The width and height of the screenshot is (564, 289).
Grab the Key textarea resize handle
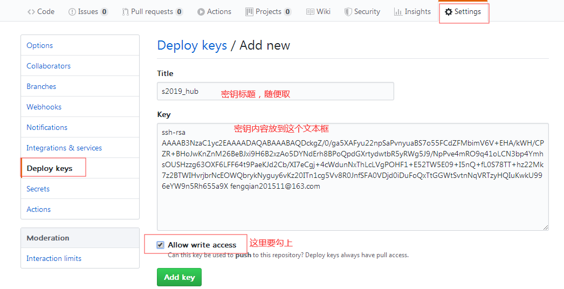[x=545, y=227]
